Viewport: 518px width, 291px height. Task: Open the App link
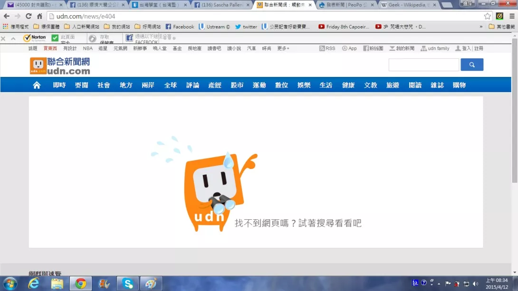click(x=349, y=48)
